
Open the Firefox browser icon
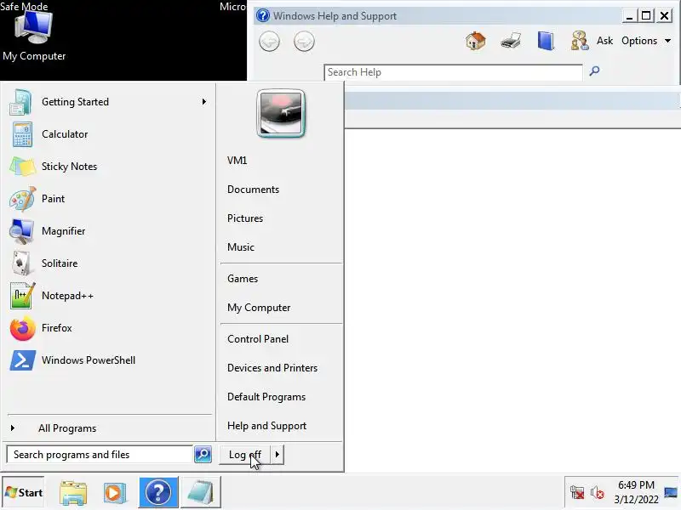(22, 329)
